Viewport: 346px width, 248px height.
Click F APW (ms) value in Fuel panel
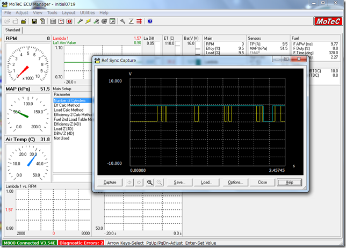click(334, 44)
